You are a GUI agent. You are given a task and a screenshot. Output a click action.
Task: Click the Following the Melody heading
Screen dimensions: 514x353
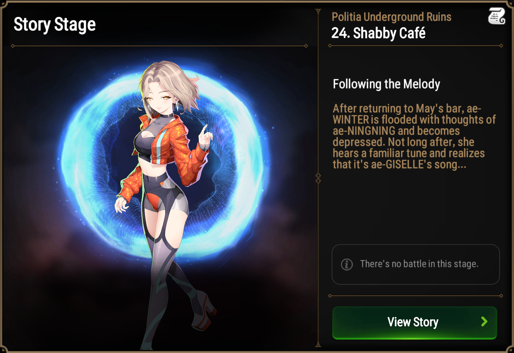point(387,84)
